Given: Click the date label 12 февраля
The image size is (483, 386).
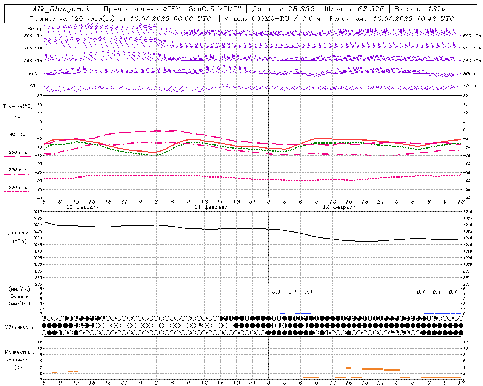Looking at the screenshot, I should click(339, 207).
